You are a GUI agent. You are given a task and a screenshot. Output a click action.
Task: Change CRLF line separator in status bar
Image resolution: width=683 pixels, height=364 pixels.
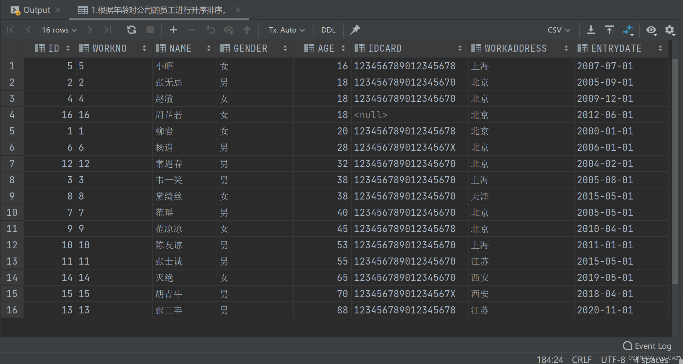pos(582,359)
